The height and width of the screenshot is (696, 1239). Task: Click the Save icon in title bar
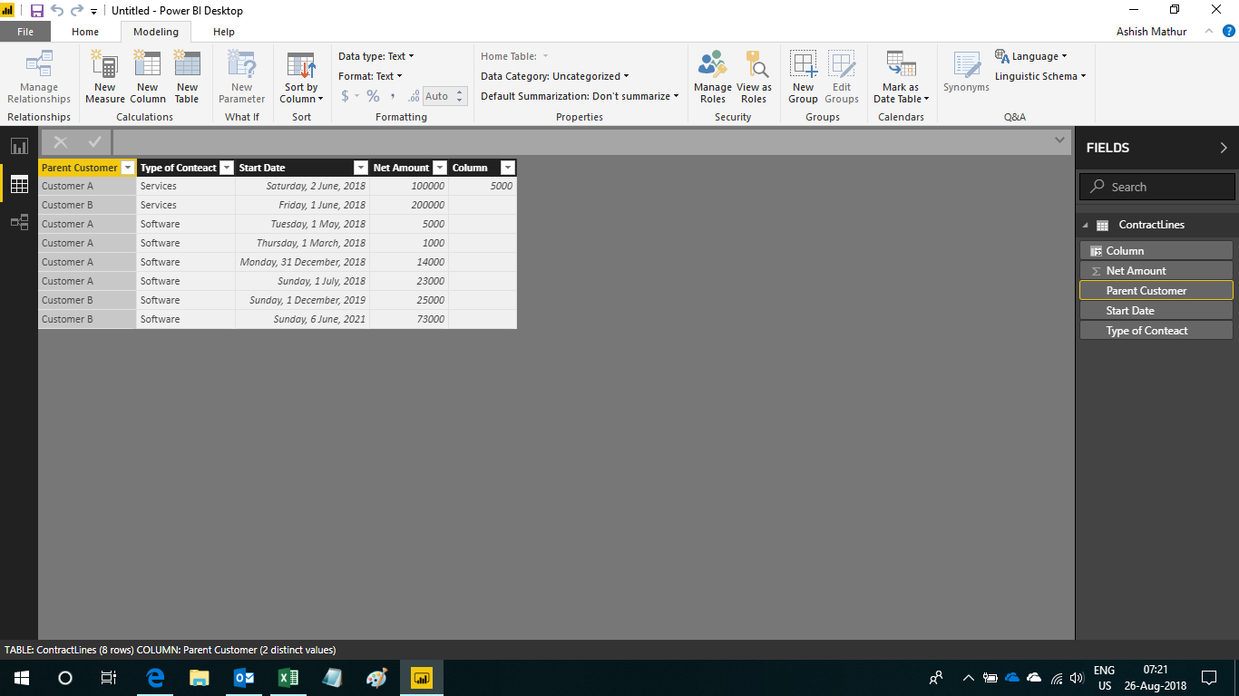(37, 11)
